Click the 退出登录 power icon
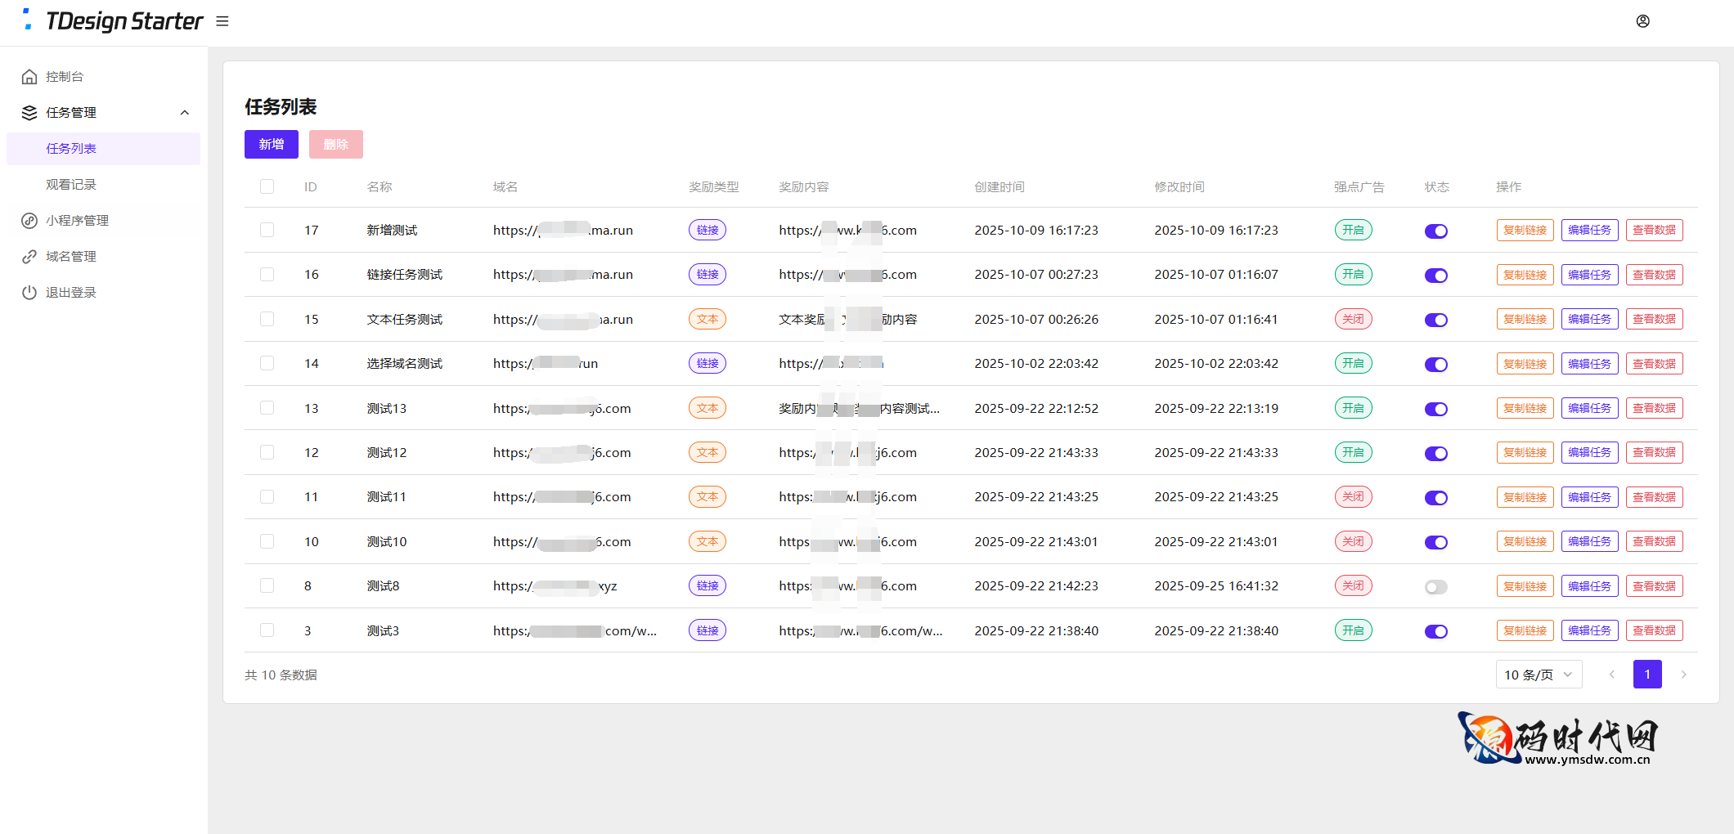Viewport: 1734px width, 834px height. pyautogui.click(x=29, y=293)
